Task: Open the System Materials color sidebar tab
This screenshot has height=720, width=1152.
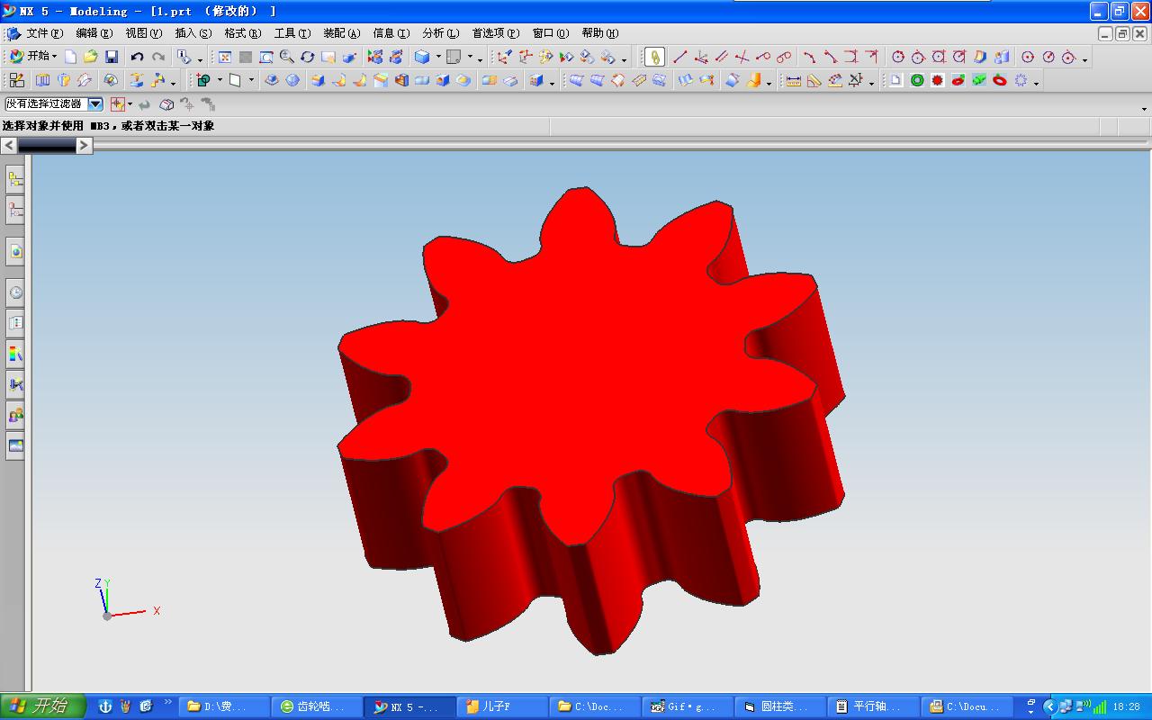Action: click(x=15, y=354)
